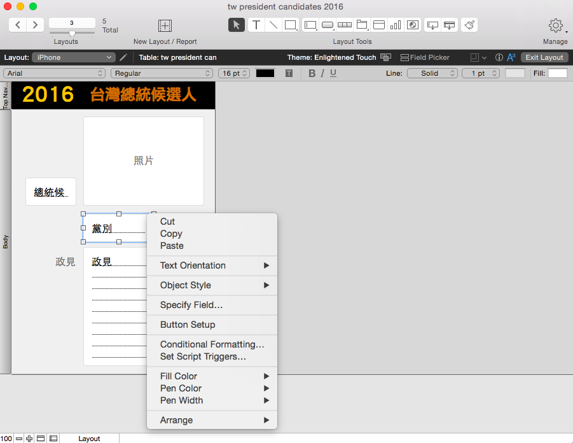Screen dimensions: 573x443
Task: Click the layout number field
Action: (72, 23)
